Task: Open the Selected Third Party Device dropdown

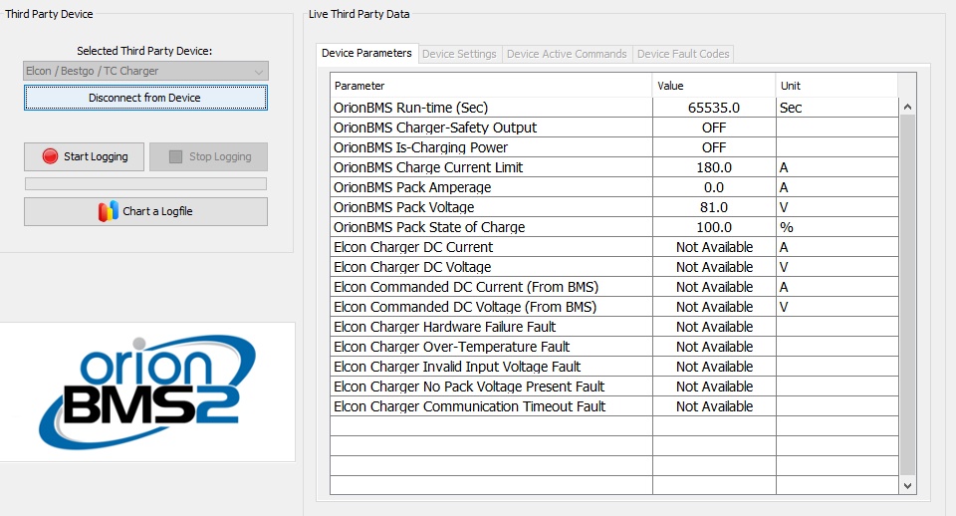Action: pos(145,71)
